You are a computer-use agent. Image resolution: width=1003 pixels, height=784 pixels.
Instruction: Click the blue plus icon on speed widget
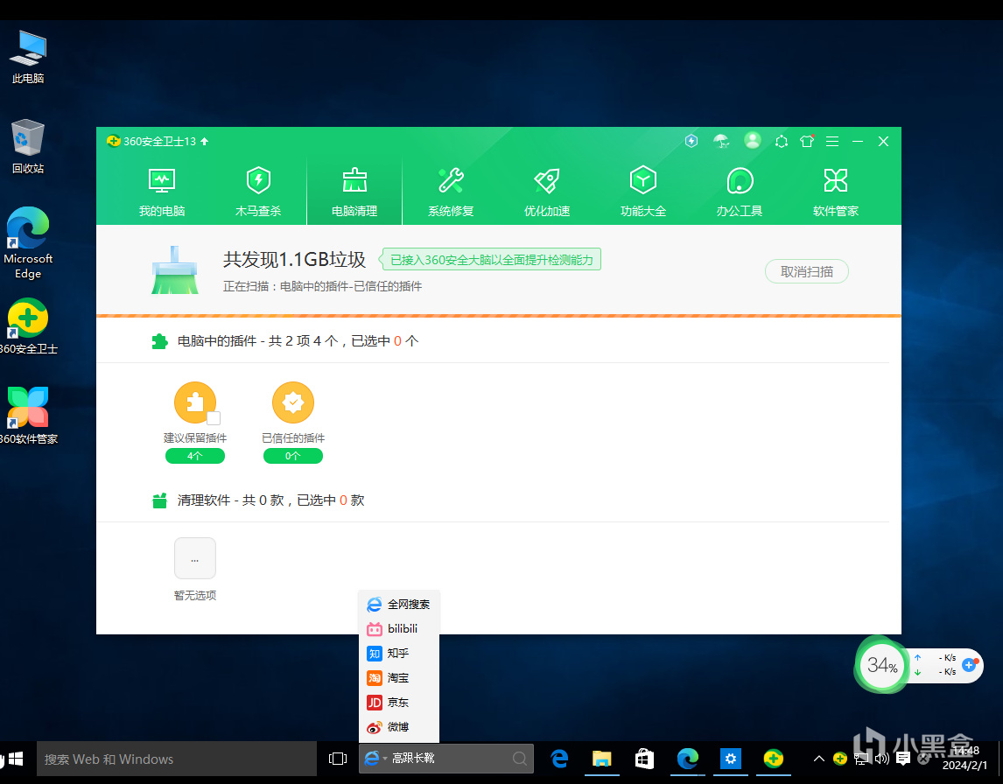(969, 665)
